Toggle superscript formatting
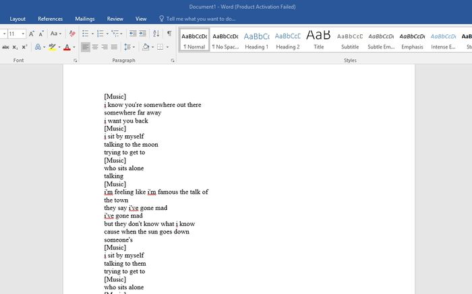Viewport: 472px width, 294px height. pos(24,47)
